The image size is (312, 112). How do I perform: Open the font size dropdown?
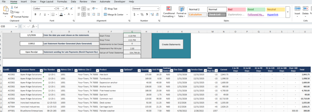click(63, 9)
